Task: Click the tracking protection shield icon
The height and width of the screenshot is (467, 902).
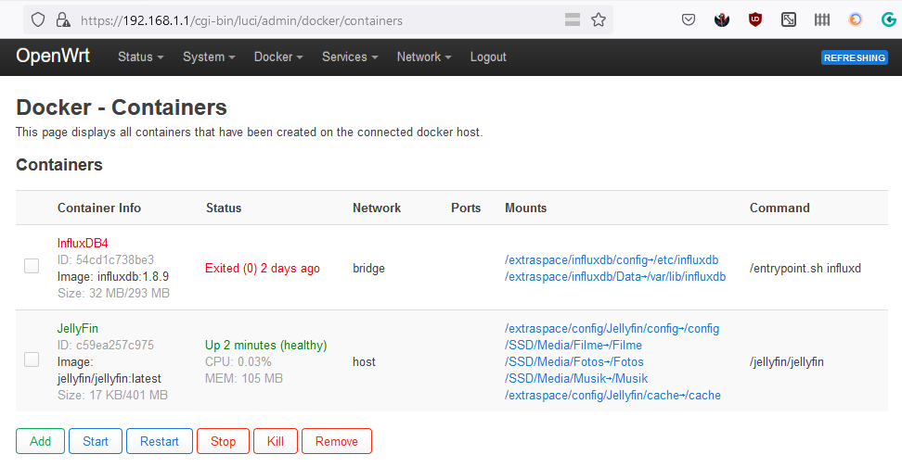Action: coord(38,20)
